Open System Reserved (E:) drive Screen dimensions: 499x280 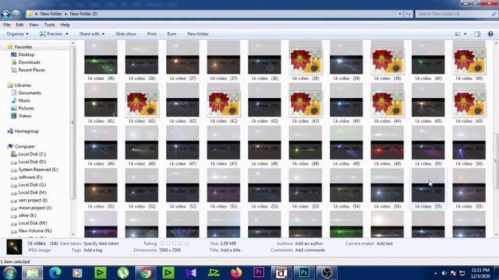[x=38, y=170]
